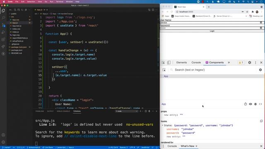The width and height of the screenshot is (265, 149).
Task: Click the suspend component stopwatch icon
Action: 246,104
